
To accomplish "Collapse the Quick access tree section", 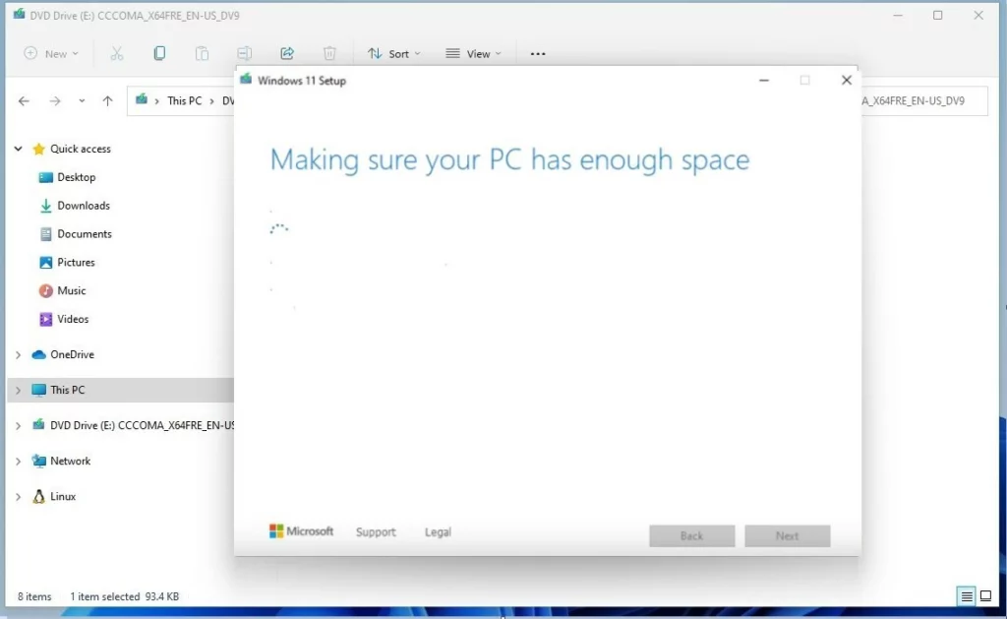I will point(18,149).
